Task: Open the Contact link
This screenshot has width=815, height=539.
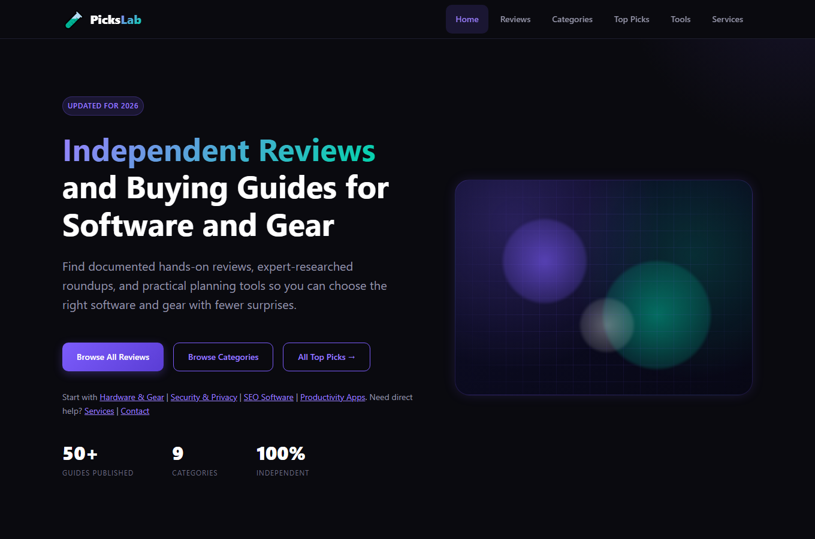Action: (x=135, y=411)
